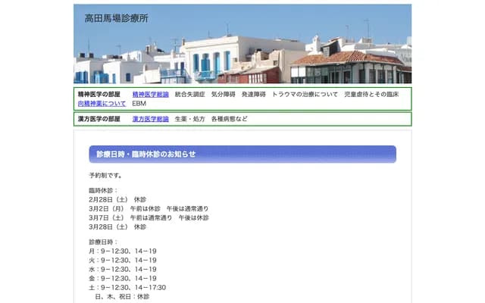Select the 生薬・処方 menu item
The image size is (485, 303).
pos(190,119)
